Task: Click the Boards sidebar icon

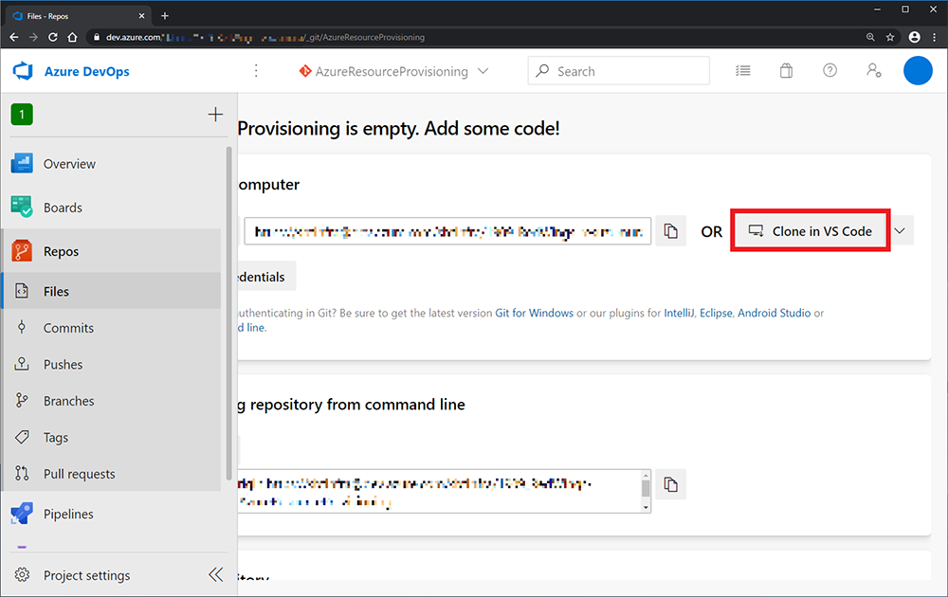Action: [22, 208]
